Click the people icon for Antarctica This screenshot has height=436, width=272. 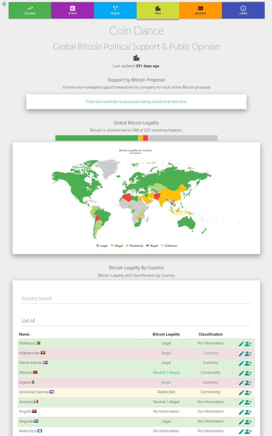click(x=248, y=432)
